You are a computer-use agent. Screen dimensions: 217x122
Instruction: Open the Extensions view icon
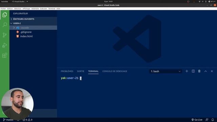(x=4, y=55)
